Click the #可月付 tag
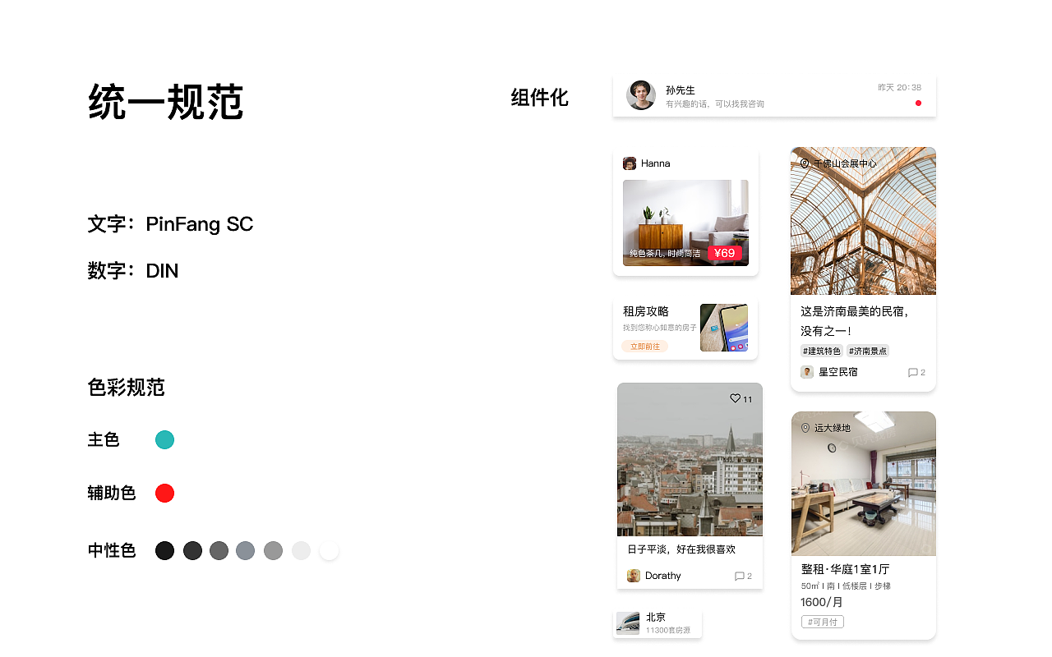 823,622
